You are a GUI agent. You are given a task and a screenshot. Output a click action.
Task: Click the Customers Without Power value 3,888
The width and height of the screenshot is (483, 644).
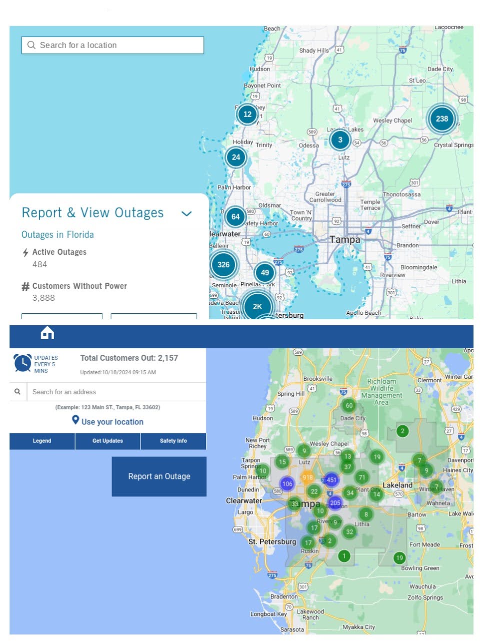click(x=43, y=298)
